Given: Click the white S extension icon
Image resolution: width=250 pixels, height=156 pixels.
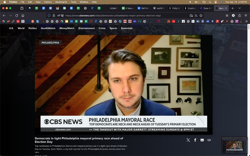Looking at the screenshot, I should coord(233,15).
